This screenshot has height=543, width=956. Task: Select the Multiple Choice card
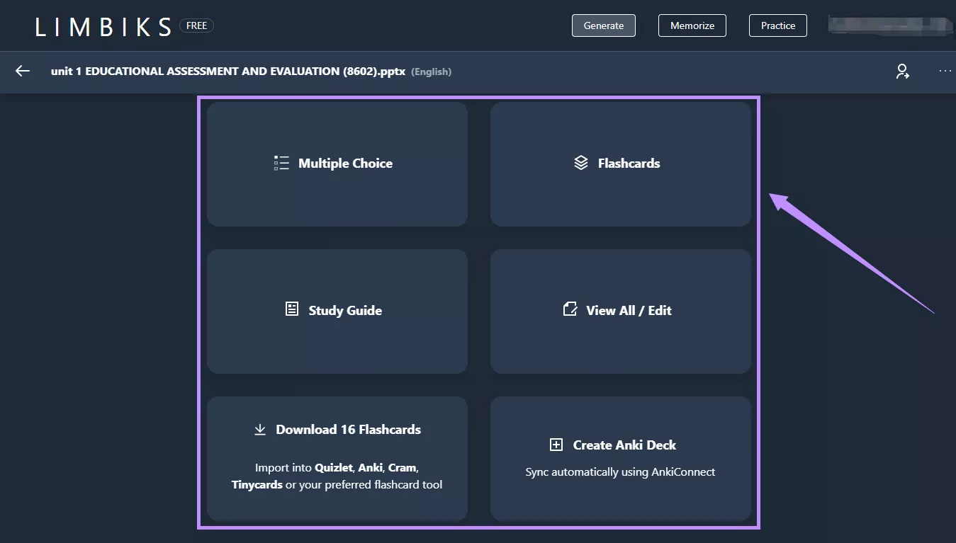coord(337,164)
